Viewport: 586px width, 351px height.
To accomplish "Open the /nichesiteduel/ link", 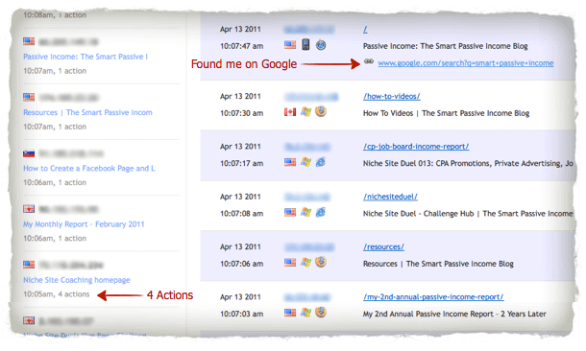I will pos(390,197).
